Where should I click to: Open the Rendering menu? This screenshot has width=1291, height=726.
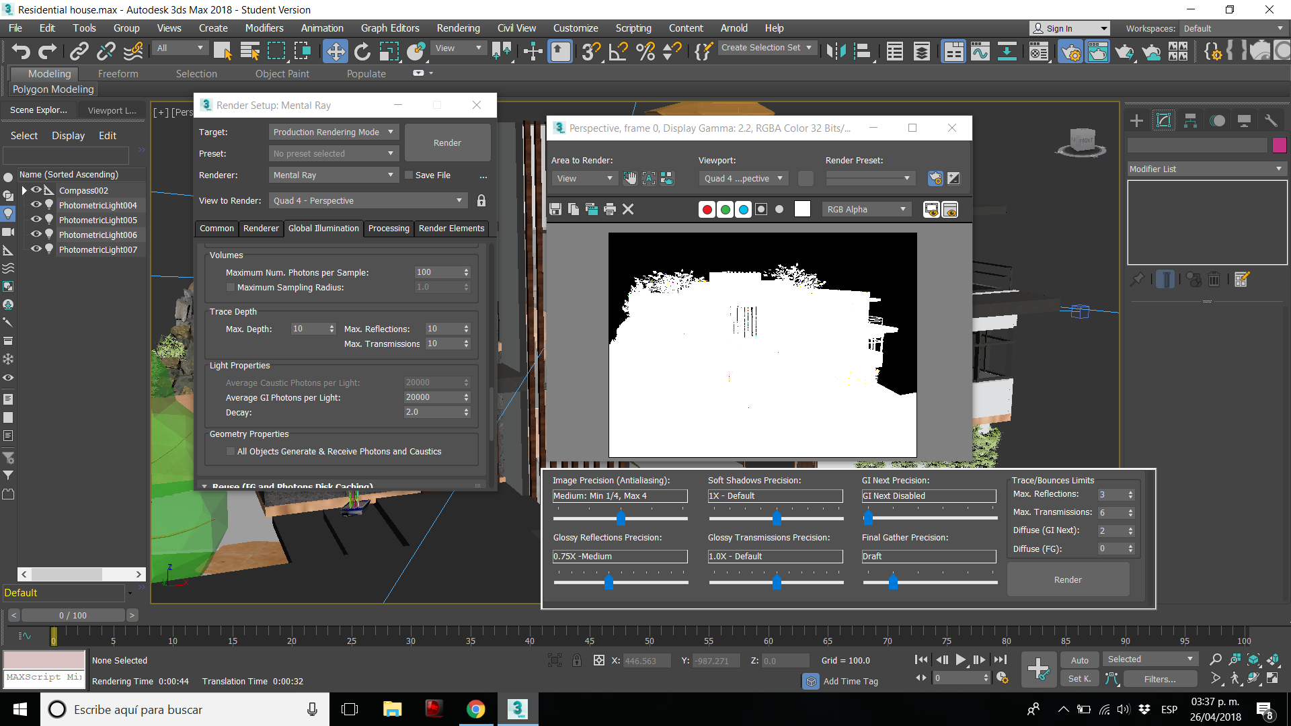tap(458, 28)
